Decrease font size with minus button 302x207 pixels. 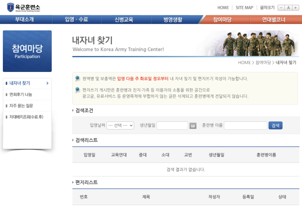[281, 8]
